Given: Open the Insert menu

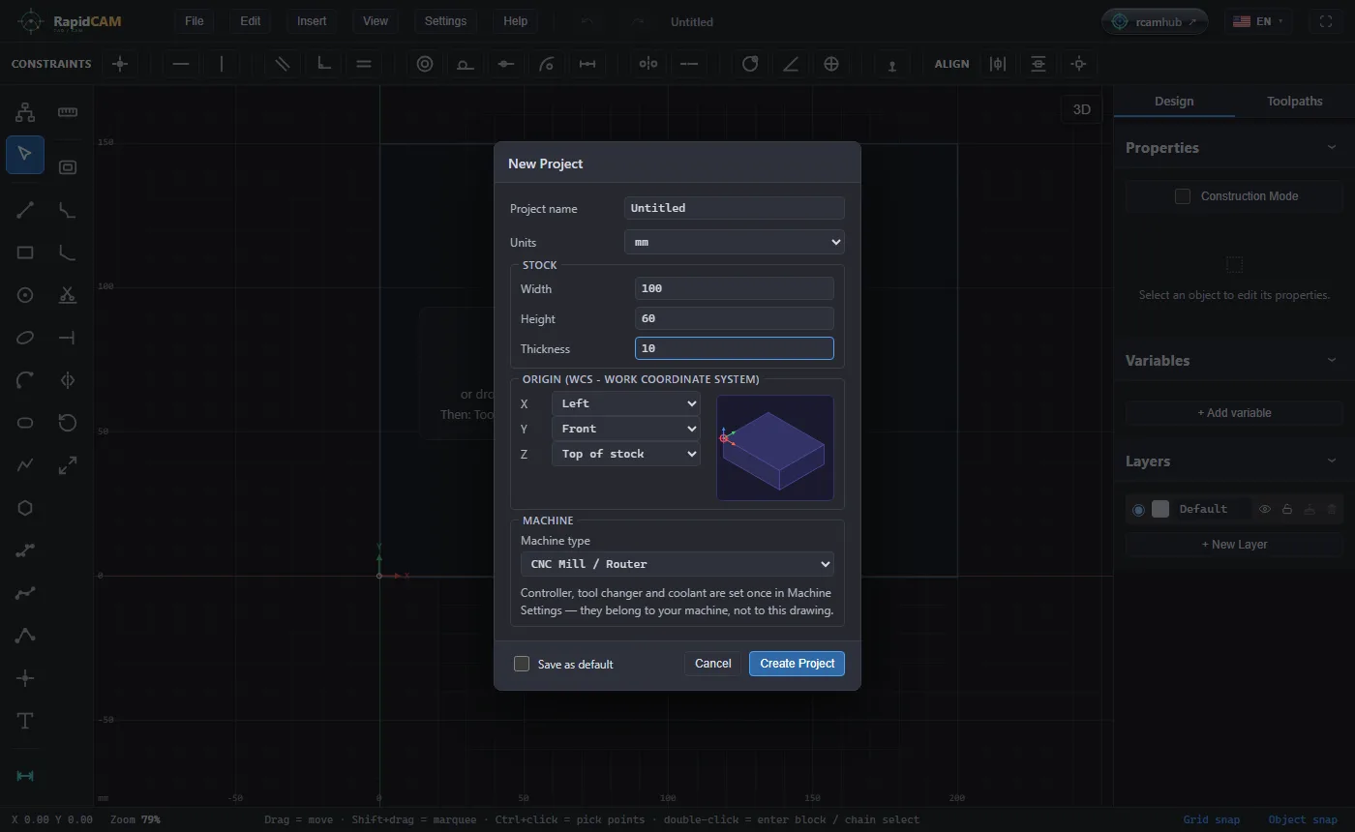Looking at the screenshot, I should (x=312, y=21).
